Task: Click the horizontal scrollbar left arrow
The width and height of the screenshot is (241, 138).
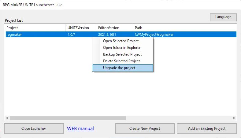Action: click(7, 118)
